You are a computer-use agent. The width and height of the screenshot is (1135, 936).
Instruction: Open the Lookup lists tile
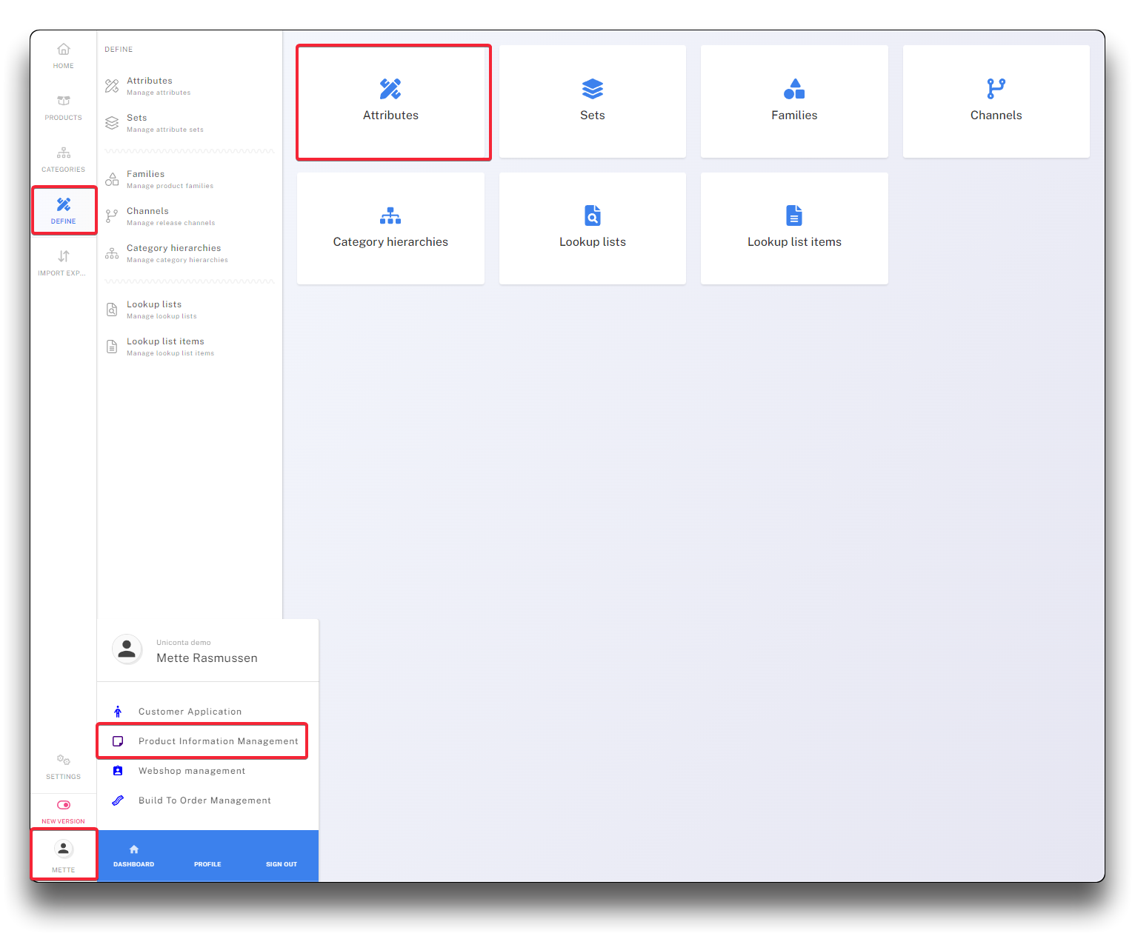click(x=592, y=228)
